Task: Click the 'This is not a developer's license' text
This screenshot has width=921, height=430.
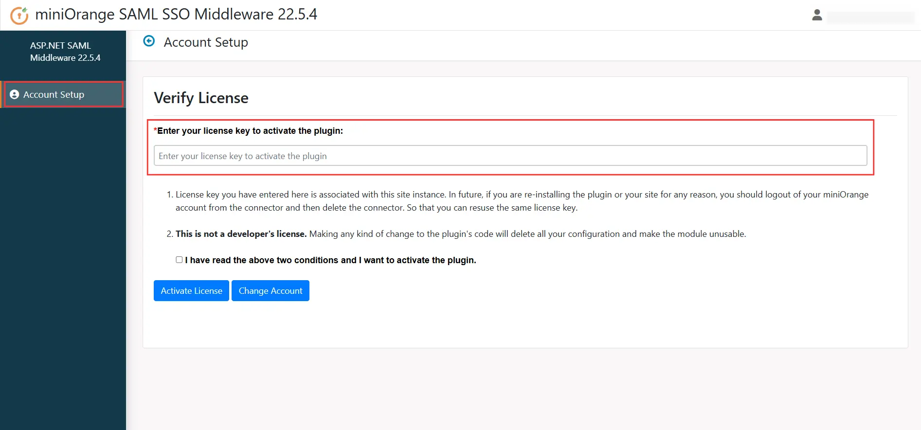Action: [x=241, y=234]
